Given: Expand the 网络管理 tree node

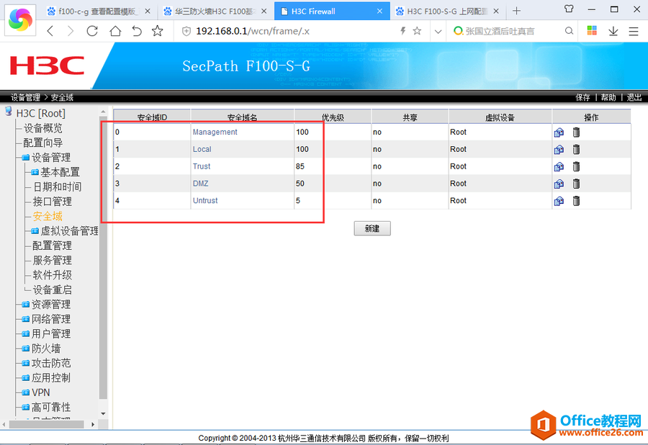Looking at the screenshot, I should 26,319.
